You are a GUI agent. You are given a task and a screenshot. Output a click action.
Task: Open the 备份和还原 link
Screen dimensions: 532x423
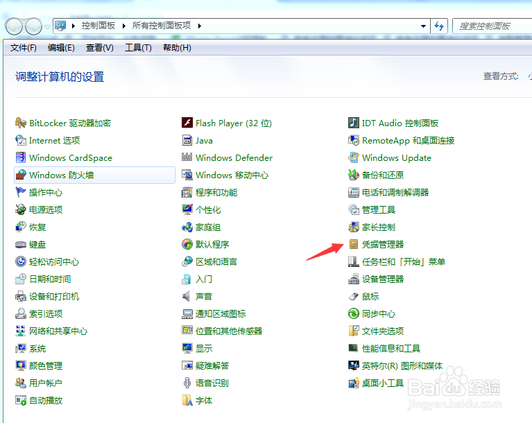(383, 175)
